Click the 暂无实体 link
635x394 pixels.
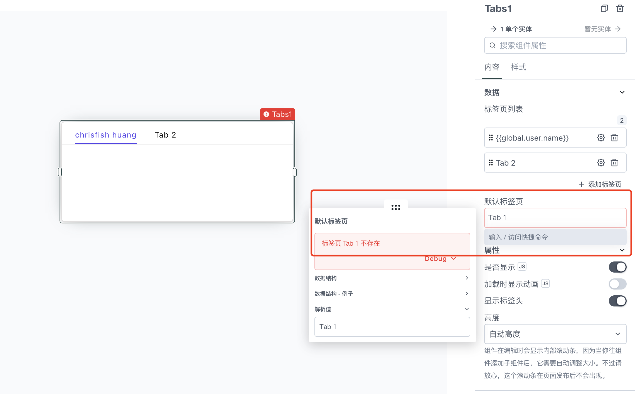point(597,29)
